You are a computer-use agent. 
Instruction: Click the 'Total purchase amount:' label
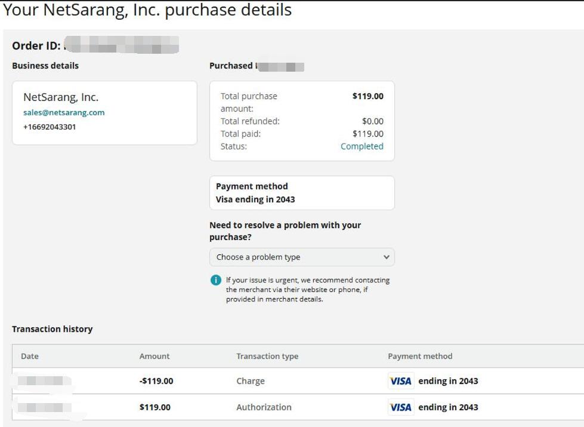249,102
